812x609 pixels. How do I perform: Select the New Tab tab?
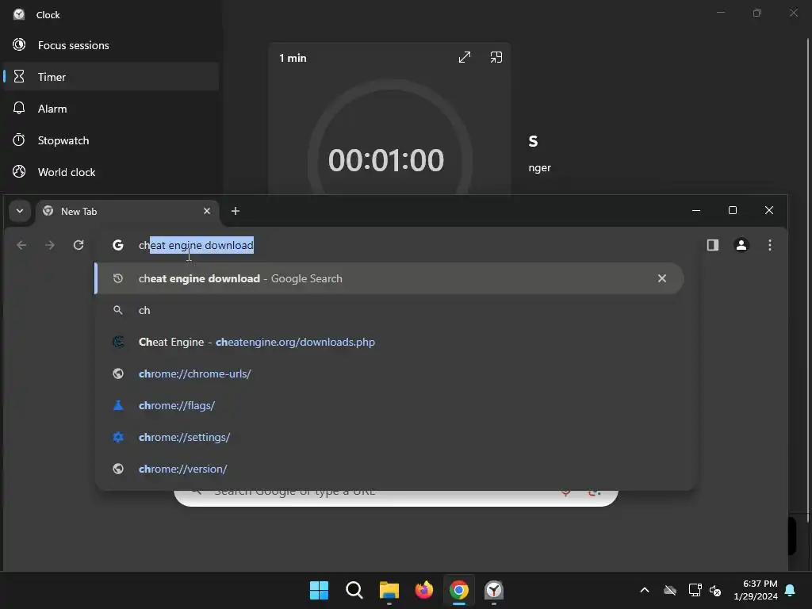[127, 211]
